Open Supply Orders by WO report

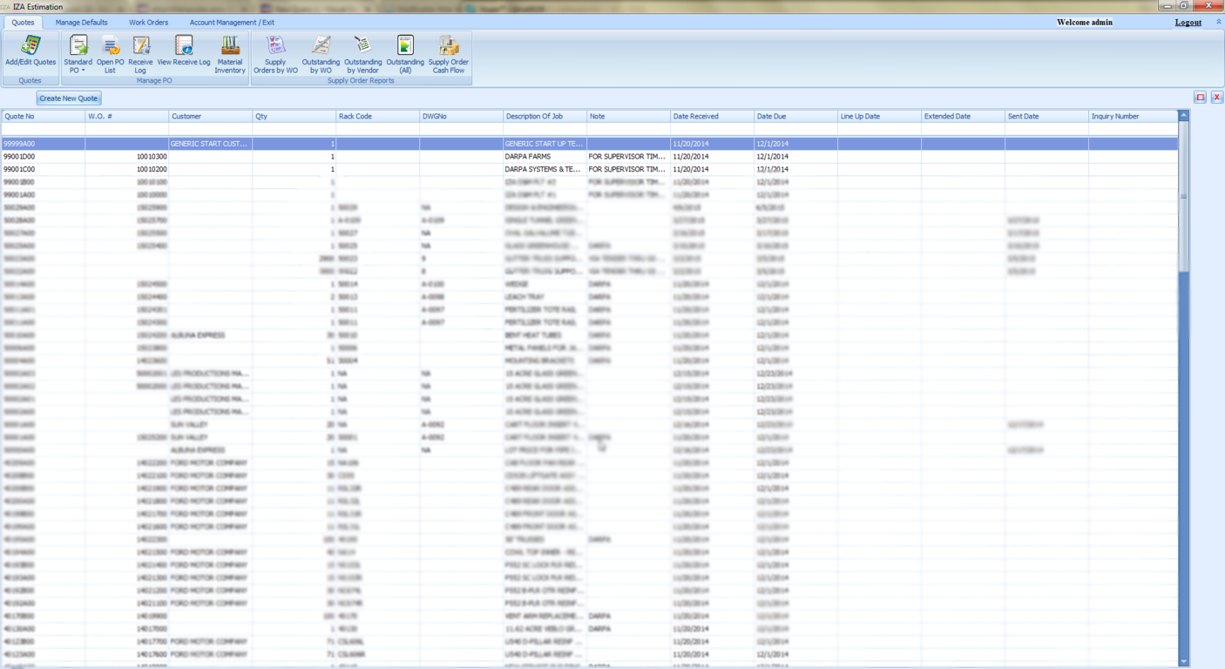coord(275,52)
